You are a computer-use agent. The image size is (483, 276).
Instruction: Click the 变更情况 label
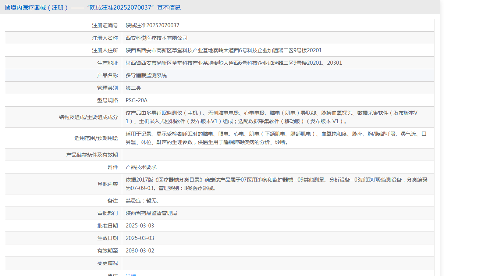[x=107, y=263]
